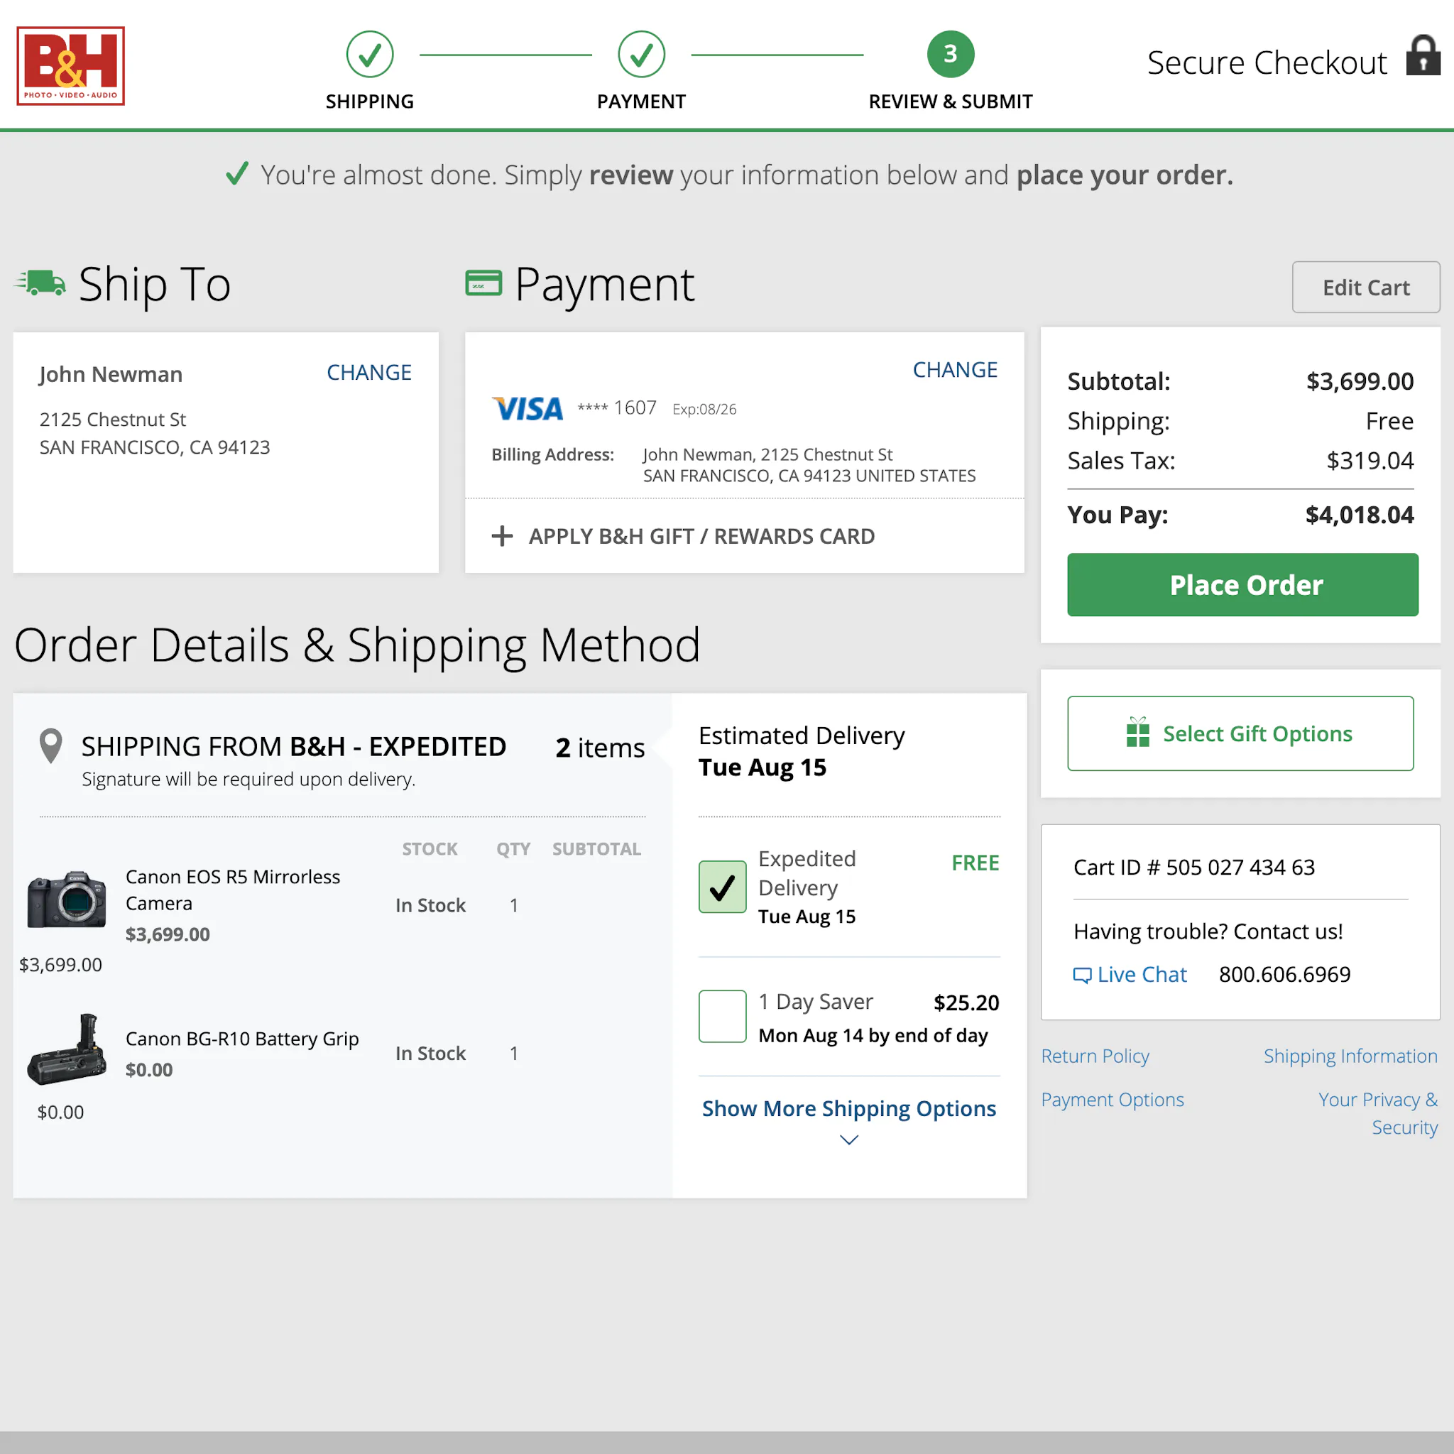The height and width of the screenshot is (1454, 1454).
Task: Click the VISA card logo
Action: coord(527,409)
